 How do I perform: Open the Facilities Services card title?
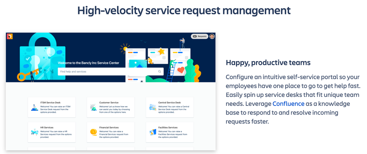[168, 127]
